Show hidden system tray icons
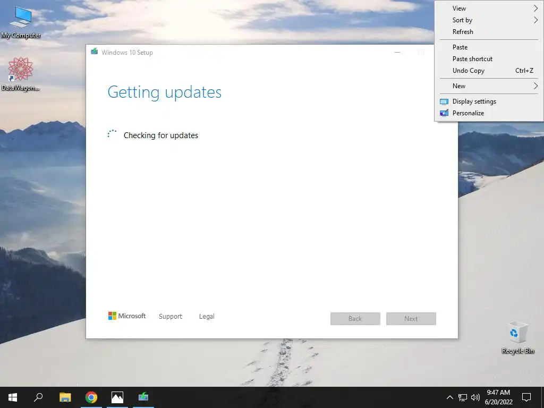The image size is (544, 408). [449, 397]
